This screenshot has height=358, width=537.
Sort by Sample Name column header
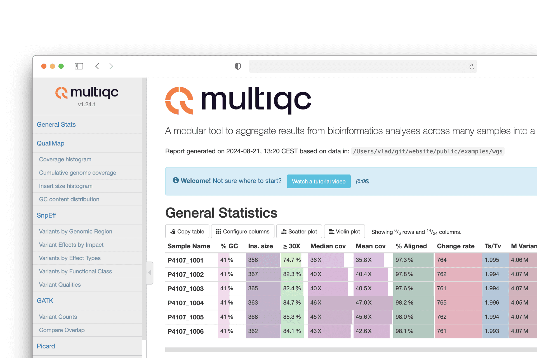coord(189,246)
